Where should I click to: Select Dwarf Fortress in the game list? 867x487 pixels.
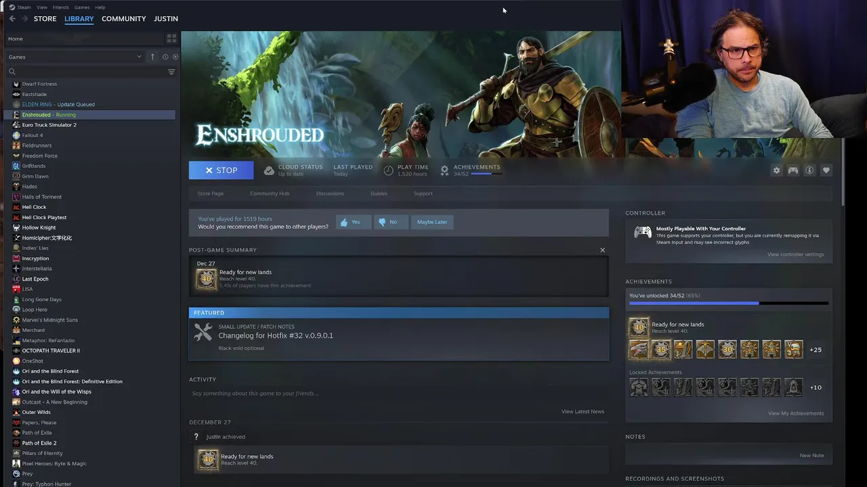click(39, 84)
